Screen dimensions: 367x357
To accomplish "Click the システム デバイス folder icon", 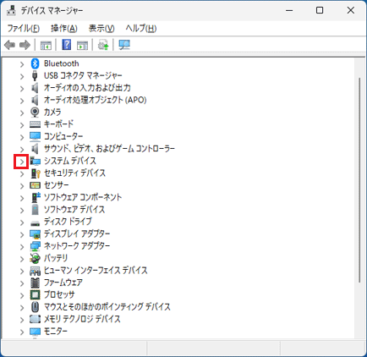I will coord(35,161).
